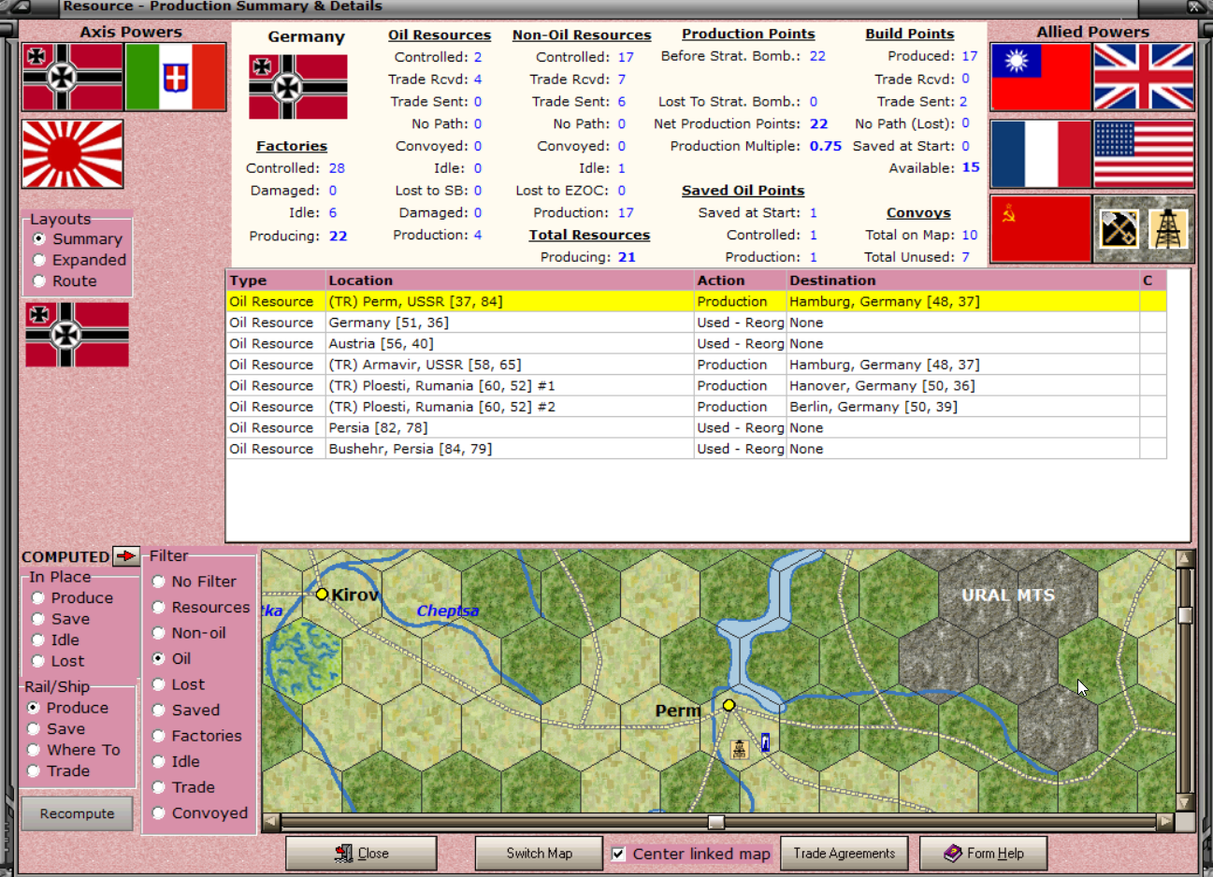The height and width of the screenshot is (877, 1213).
Task: Click the oil derrick marker near Perm on map
Action: [739, 749]
